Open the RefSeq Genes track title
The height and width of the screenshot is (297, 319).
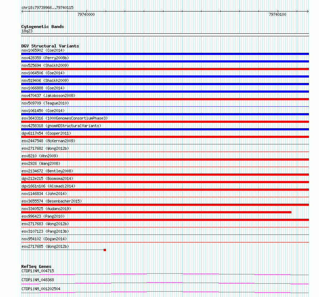coord(36,266)
